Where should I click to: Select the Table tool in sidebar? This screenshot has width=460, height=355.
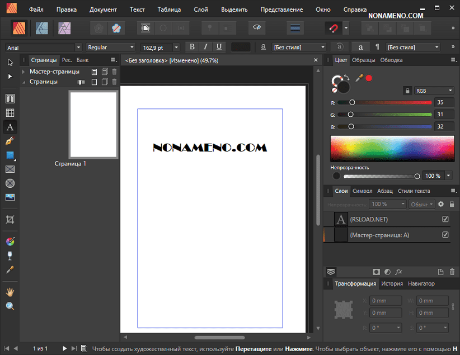10,113
